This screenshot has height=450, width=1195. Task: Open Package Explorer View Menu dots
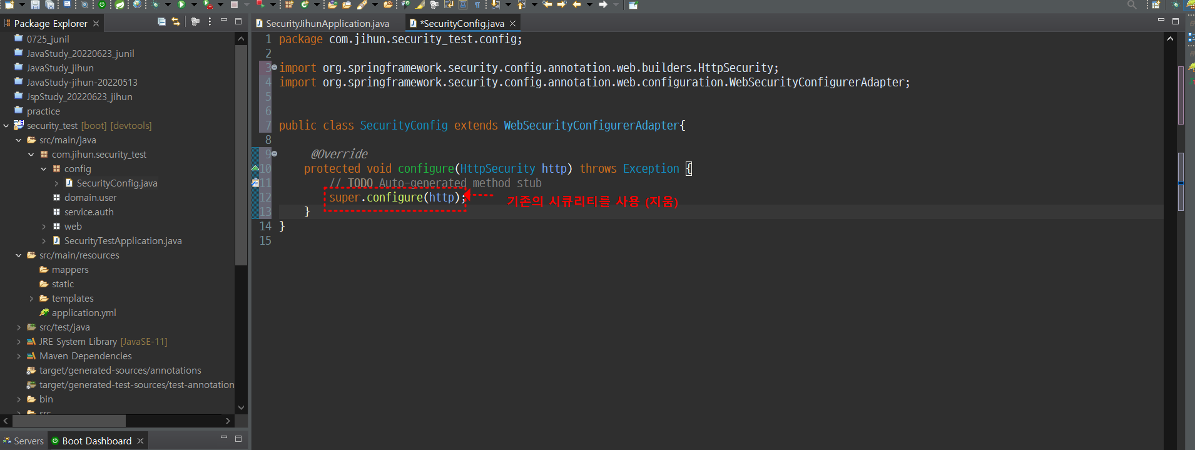coord(210,21)
